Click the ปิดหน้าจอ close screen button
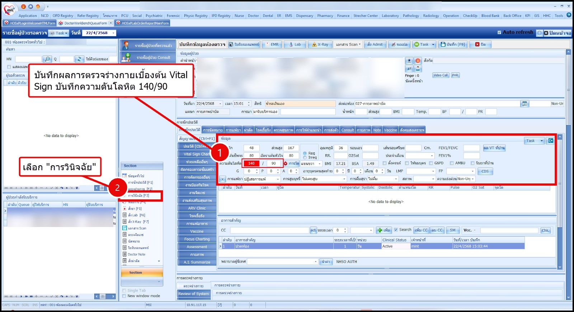The width and height of the screenshot is (574, 312). click(557, 33)
